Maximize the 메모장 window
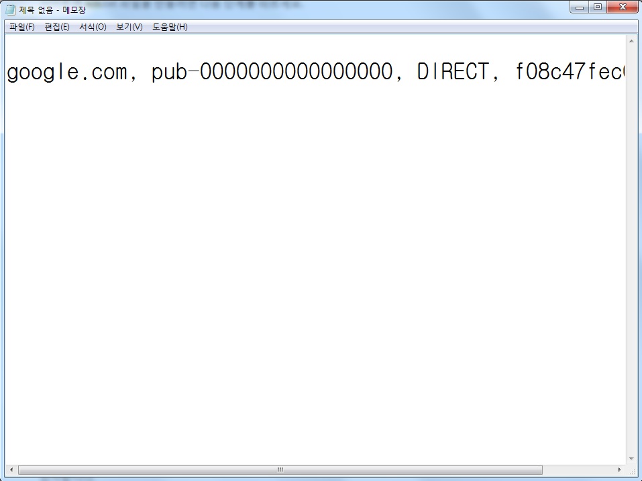This screenshot has width=642, height=481. (598, 7)
